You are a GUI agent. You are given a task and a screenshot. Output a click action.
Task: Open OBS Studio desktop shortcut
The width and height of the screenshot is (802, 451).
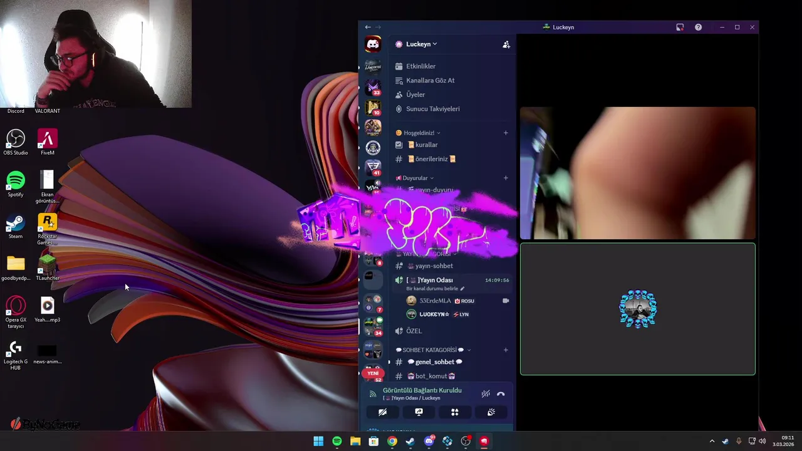pos(16,142)
